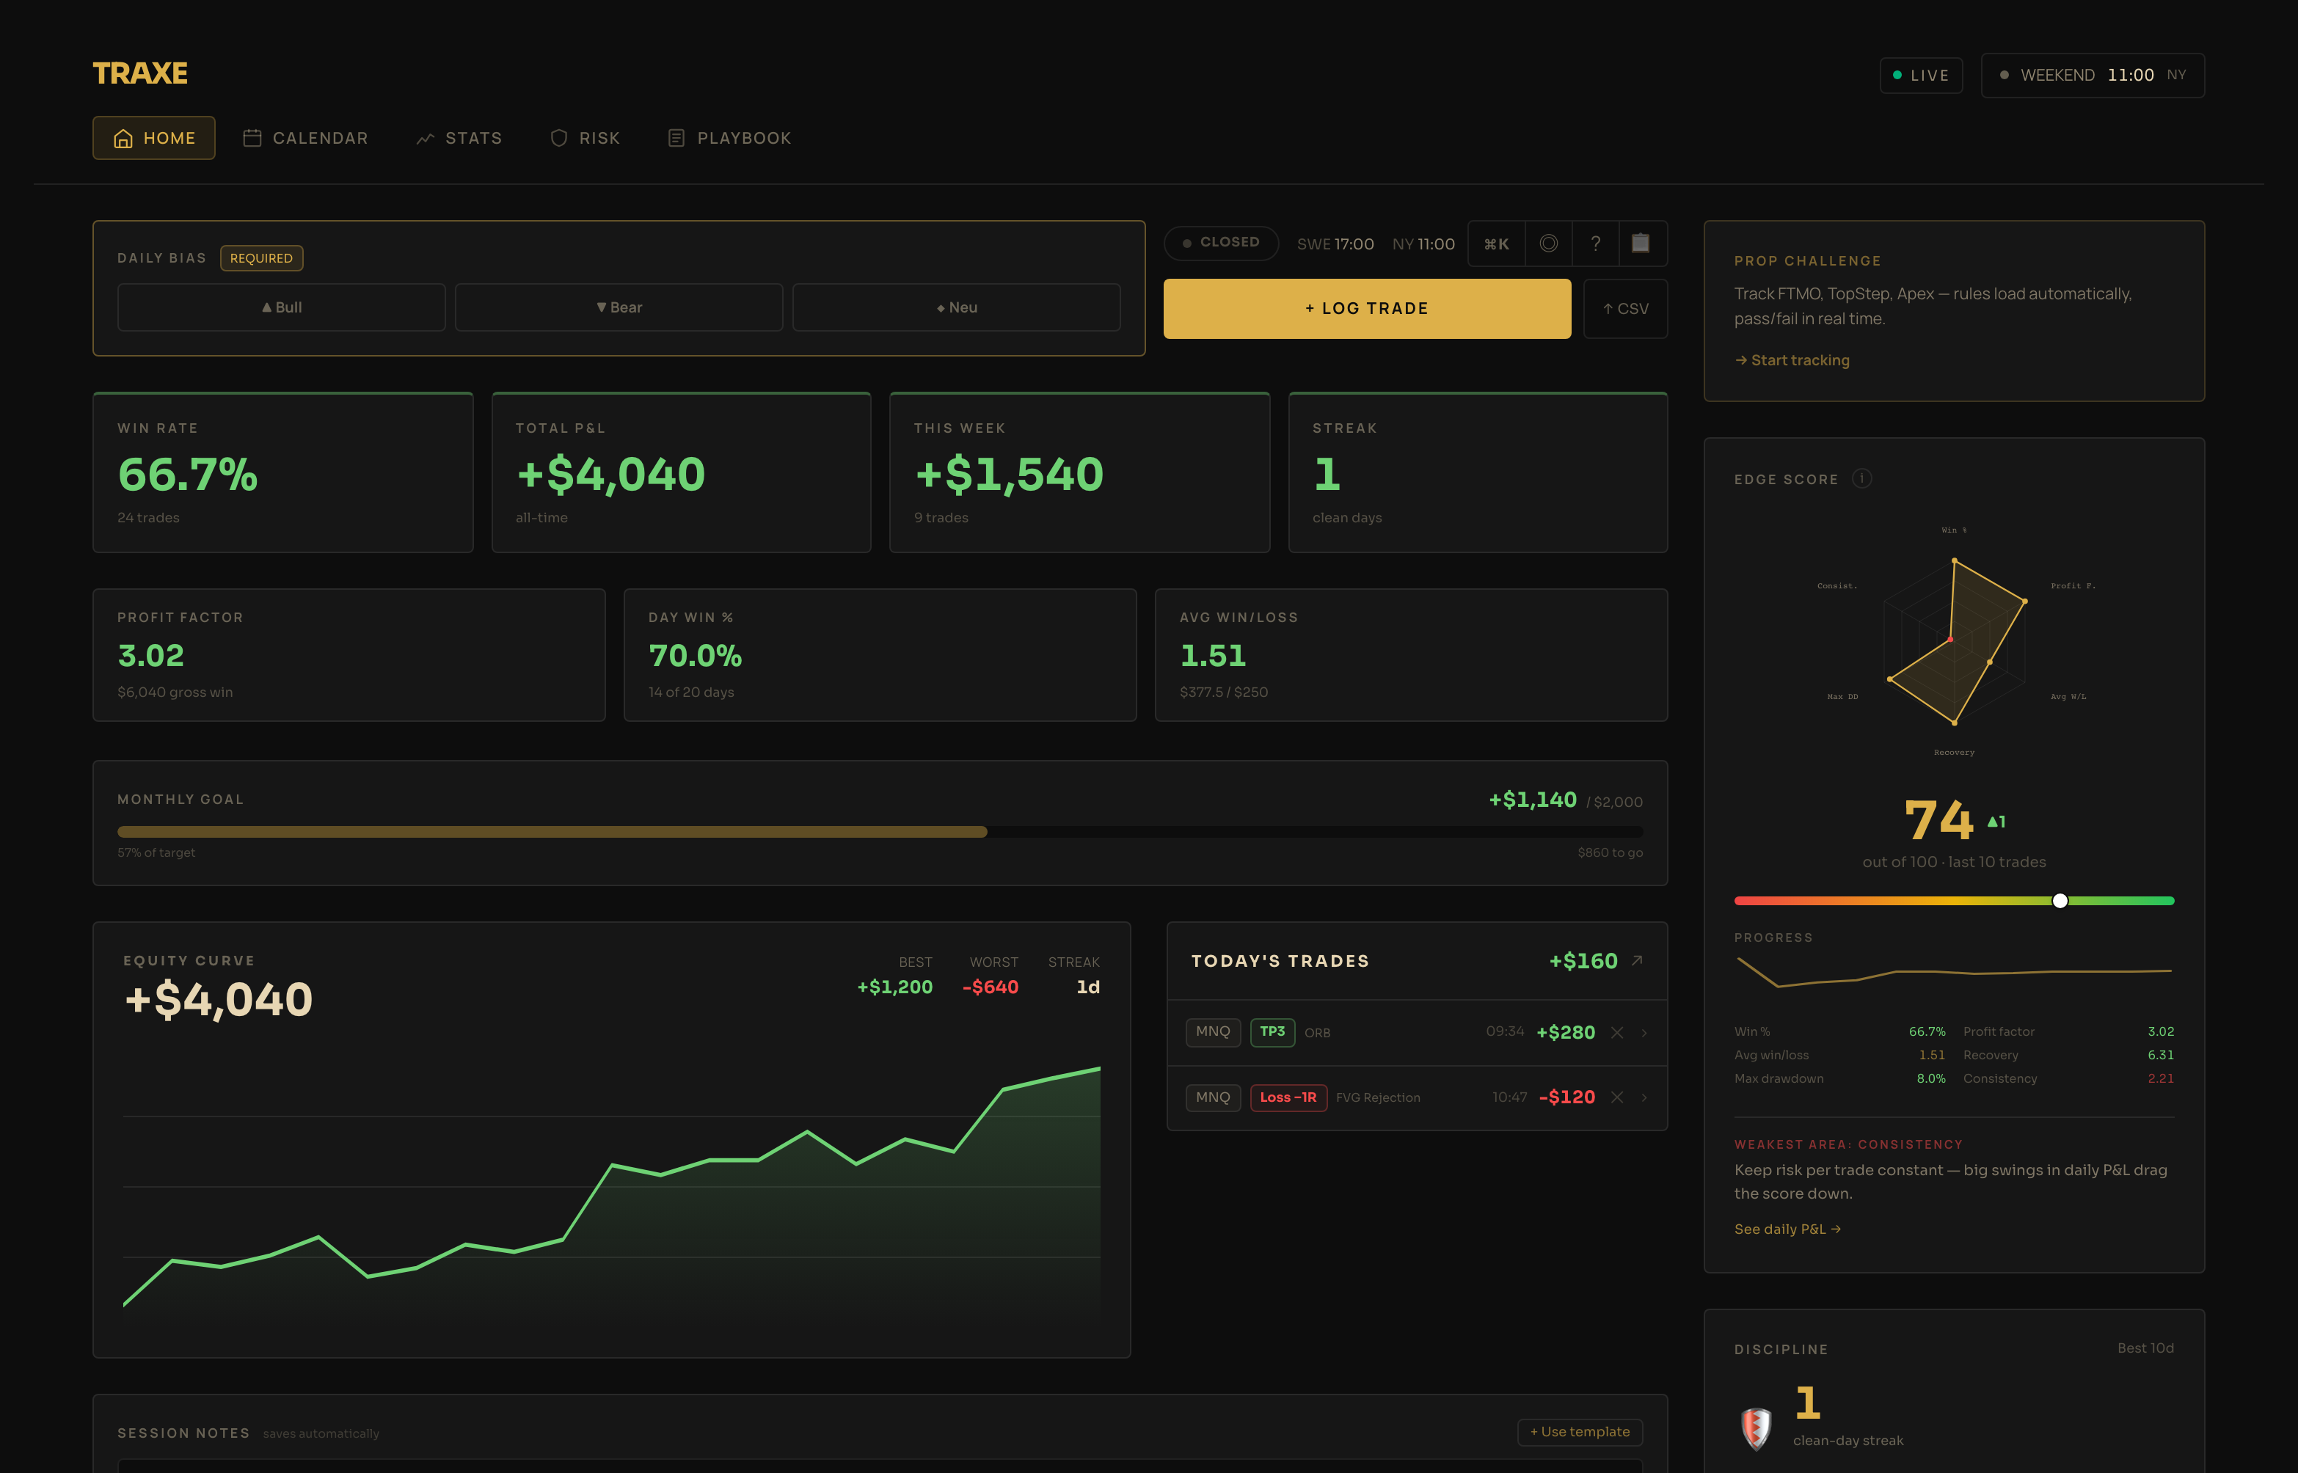Screen dimensions: 2298x1473
Task: Click the Edge Score value 74
Action: [1938, 819]
